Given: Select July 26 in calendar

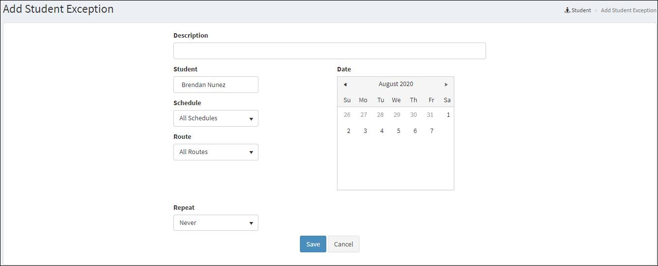Looking at the screenshot, I should (x=347, y=115).
